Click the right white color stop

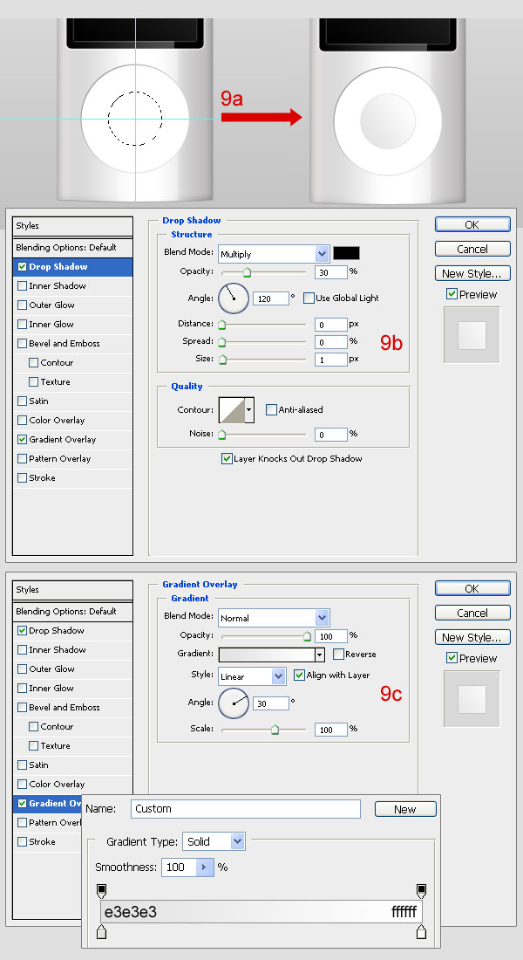coord(422,933)
